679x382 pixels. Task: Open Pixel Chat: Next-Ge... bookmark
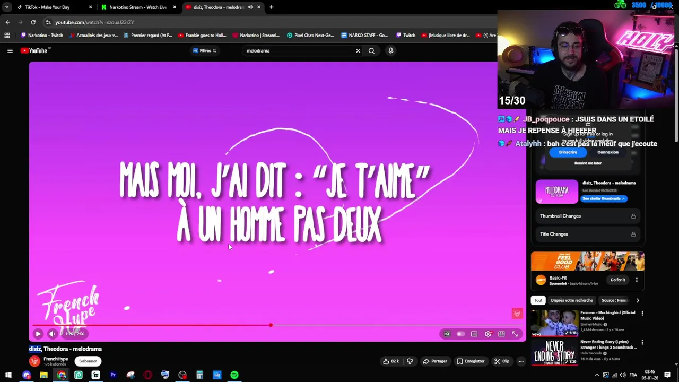pyautogui.click(x=310, y=36)
